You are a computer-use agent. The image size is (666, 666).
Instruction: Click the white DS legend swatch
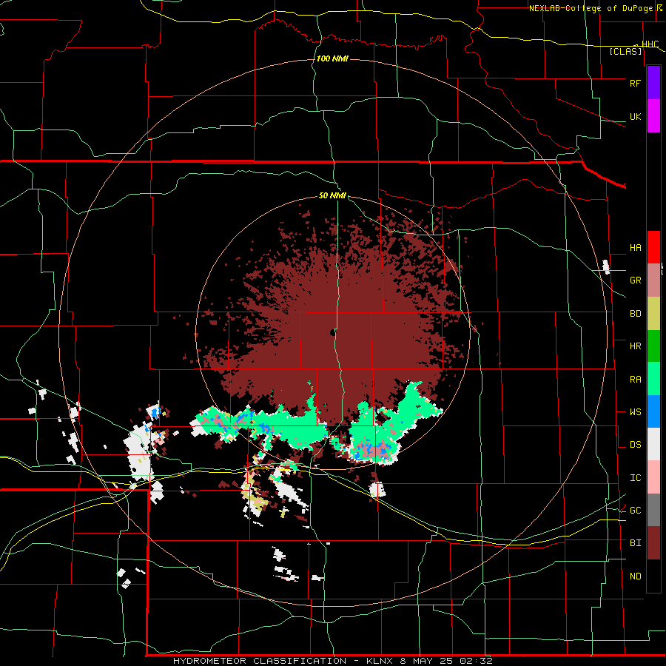click(653, 444)
